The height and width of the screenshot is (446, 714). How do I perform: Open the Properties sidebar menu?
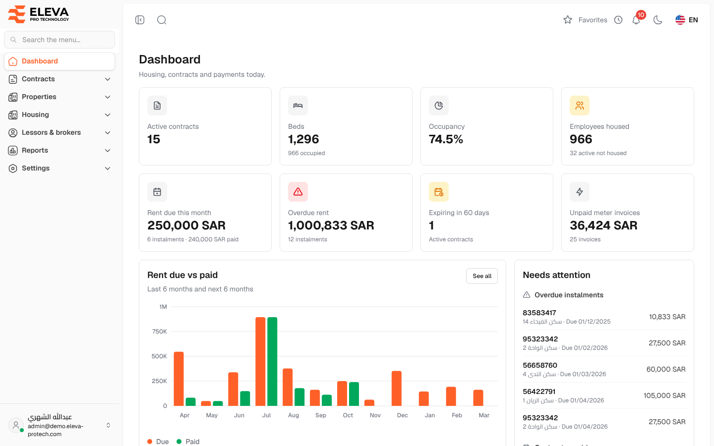[x=59, y=97]
